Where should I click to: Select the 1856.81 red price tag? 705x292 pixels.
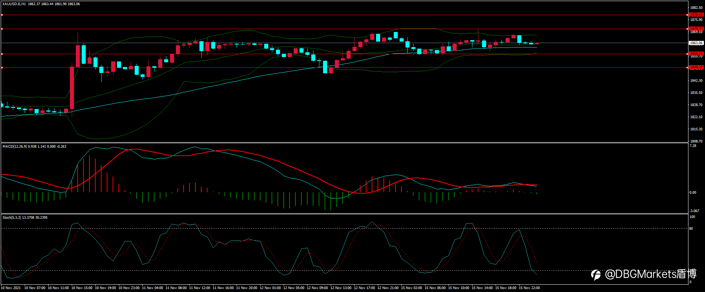pos(696,54)
